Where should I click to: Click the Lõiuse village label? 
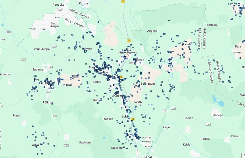coord(189,117)
